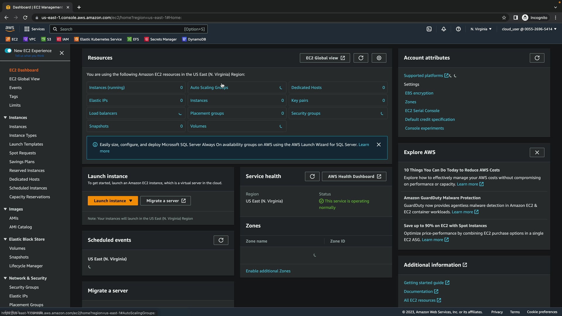Dismiss the SQL Server info banner
The height and width of the screenshot is (316, 562).
378,145
